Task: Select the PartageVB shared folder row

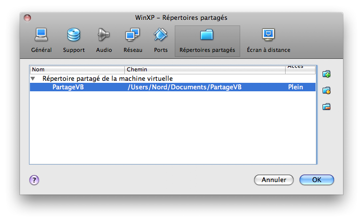Action: click(x=173, y=87)
